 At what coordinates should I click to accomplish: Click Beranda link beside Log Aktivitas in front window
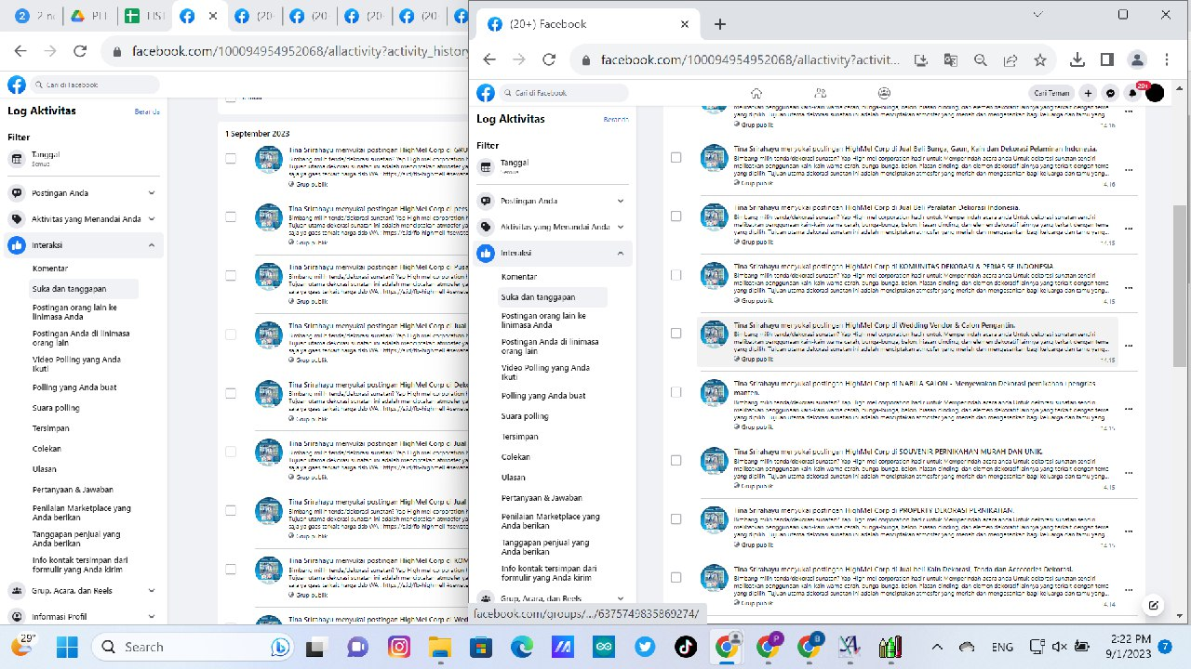click(616, 119)
